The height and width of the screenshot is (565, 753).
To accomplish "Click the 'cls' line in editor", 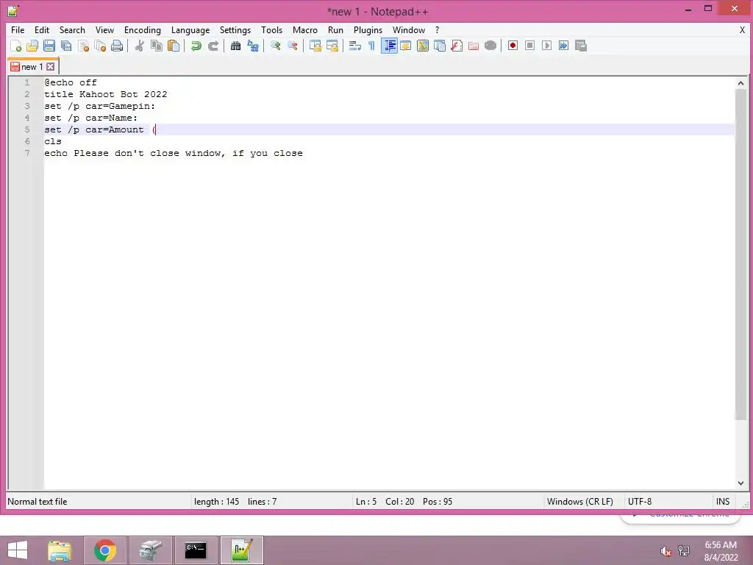I will (53, 141).
